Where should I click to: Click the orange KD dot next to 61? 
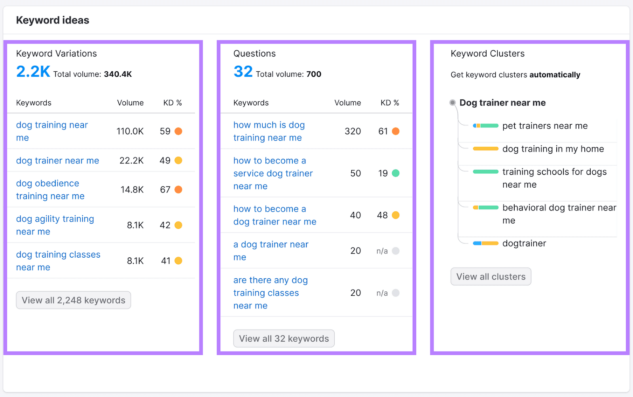(x=396, y=131)
